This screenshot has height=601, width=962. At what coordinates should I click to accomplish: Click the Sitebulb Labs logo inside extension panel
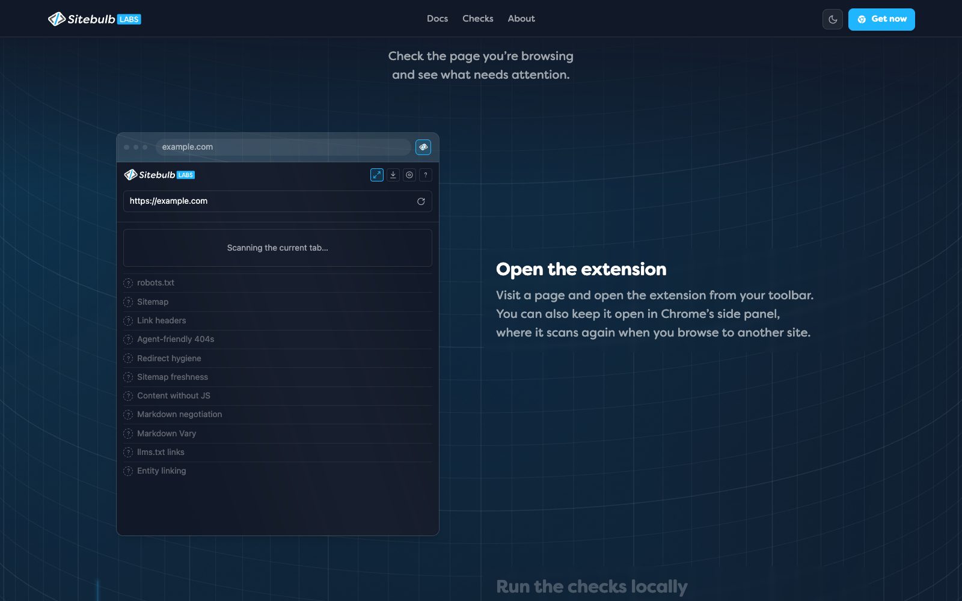159,175
